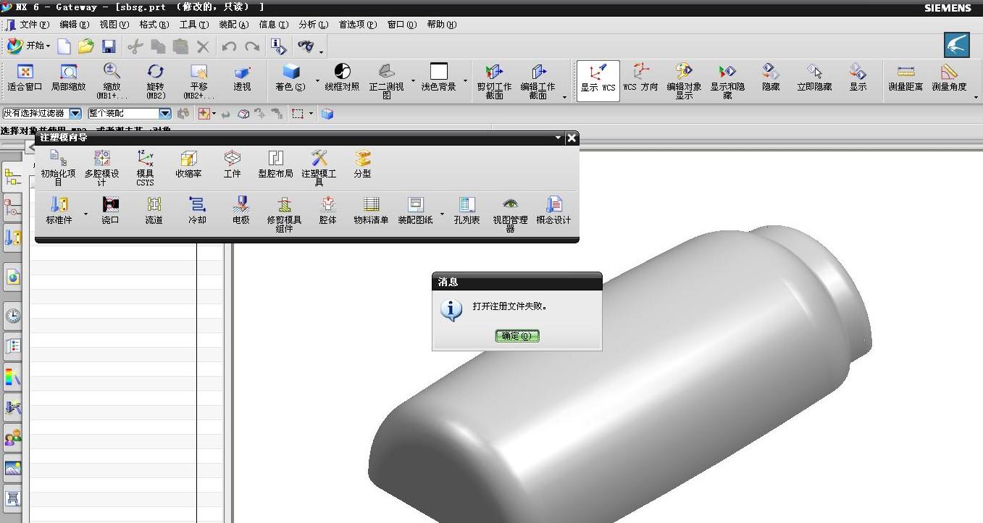Viewport: 983px width, 523px height.
Task: Open the 整个装配 selection scope combo box
Action: [130, 114]
